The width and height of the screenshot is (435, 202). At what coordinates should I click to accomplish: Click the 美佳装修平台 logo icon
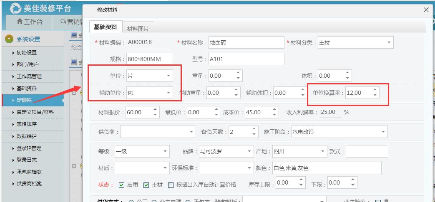(x=15, y=8)
